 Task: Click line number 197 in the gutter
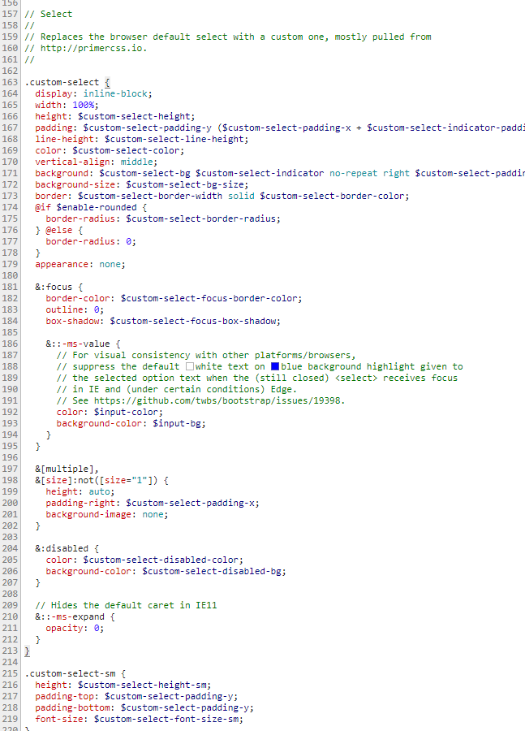(10, 469)
